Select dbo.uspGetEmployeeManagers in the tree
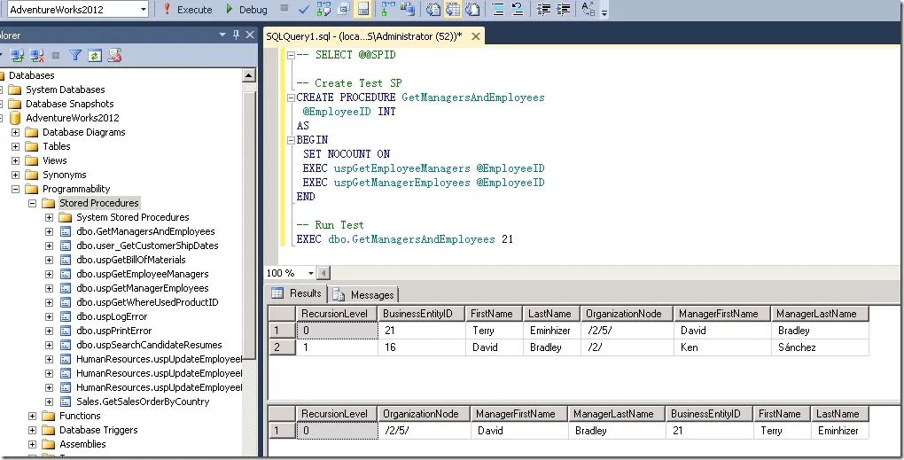The width and height of the screenshot is (904, 460). tap(143, 274)
